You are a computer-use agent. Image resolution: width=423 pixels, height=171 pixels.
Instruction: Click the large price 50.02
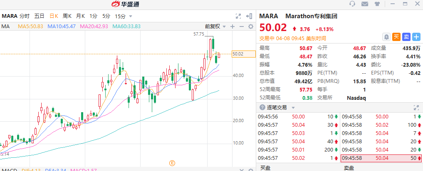273,28
